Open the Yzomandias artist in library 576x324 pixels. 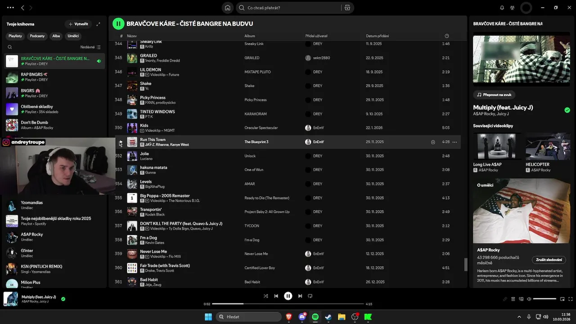[55, 205]
